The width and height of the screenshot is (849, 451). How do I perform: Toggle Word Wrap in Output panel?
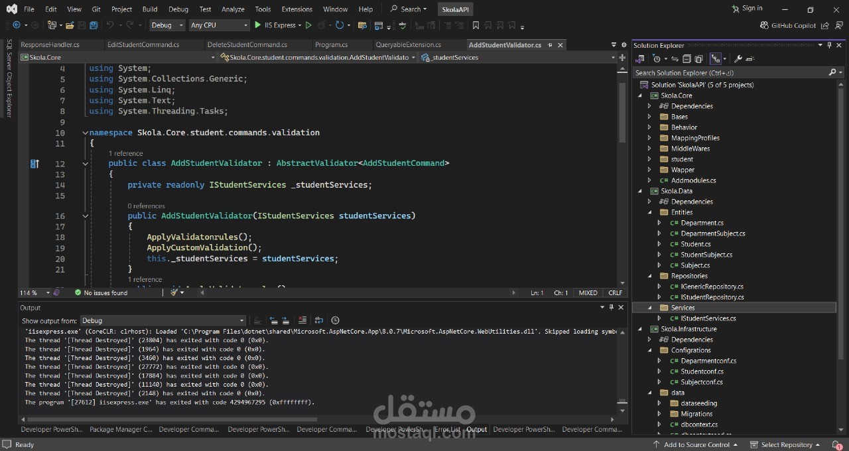click(318, 320)
